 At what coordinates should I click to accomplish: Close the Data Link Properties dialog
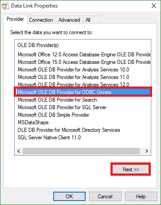(154, 6)
